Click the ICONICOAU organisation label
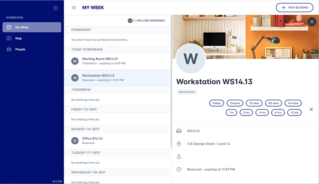 pyautogui.click(x=14, y=18)
